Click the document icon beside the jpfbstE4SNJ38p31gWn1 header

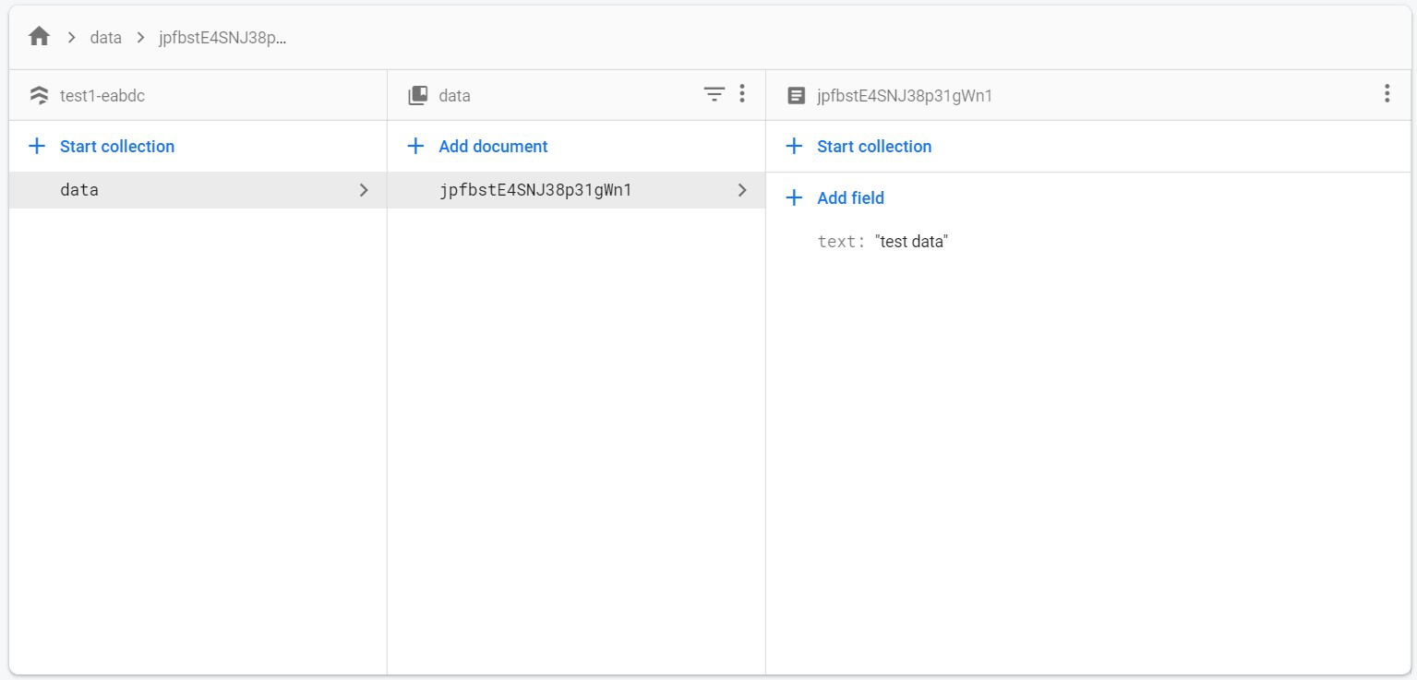click(x=796, y=95)
